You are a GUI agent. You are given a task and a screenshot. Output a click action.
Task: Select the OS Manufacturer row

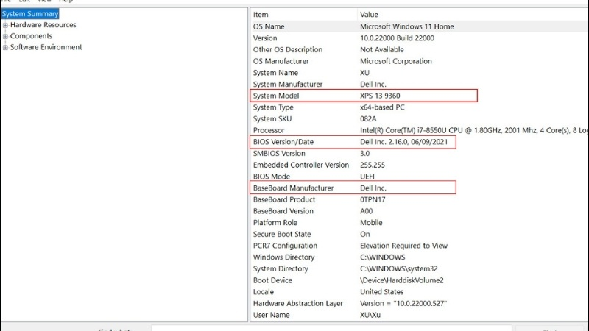pyautogui.click(x=420, y=61)
